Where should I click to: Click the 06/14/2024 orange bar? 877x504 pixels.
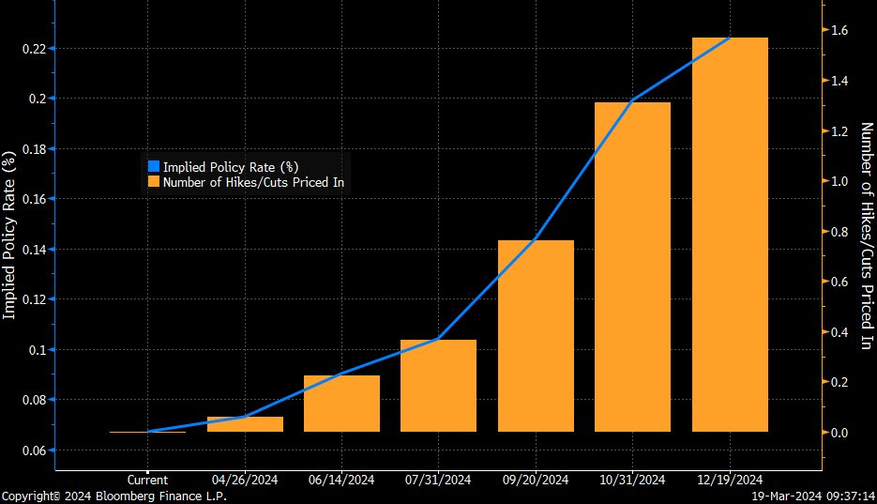(x=341, y=404)
